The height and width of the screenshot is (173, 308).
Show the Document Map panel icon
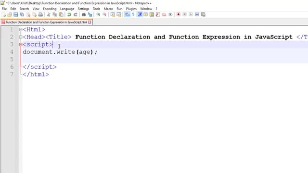(x=152, y=14)
